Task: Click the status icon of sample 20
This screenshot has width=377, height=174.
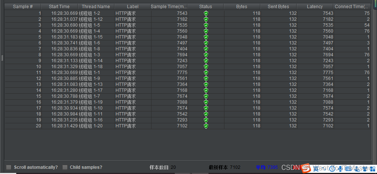Action: pos(206,126)
